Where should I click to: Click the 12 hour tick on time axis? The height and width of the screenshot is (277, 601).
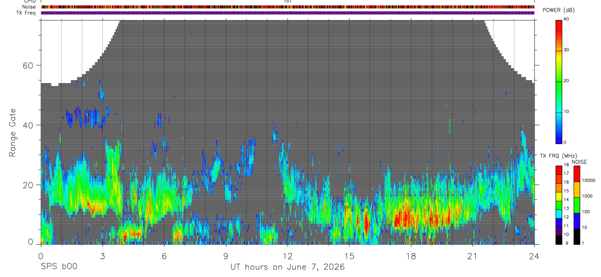[287, 256]
